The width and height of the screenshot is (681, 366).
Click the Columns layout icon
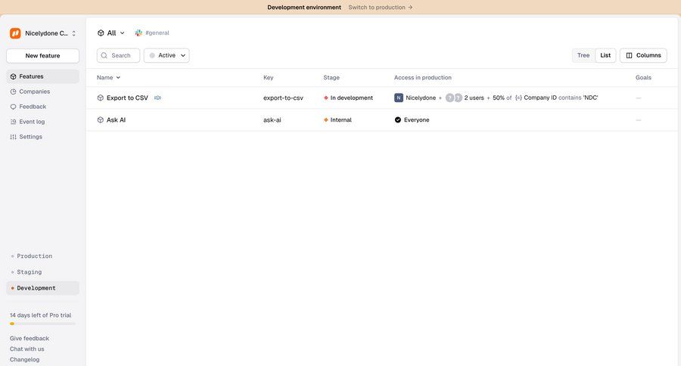click(x=629, y=55)
